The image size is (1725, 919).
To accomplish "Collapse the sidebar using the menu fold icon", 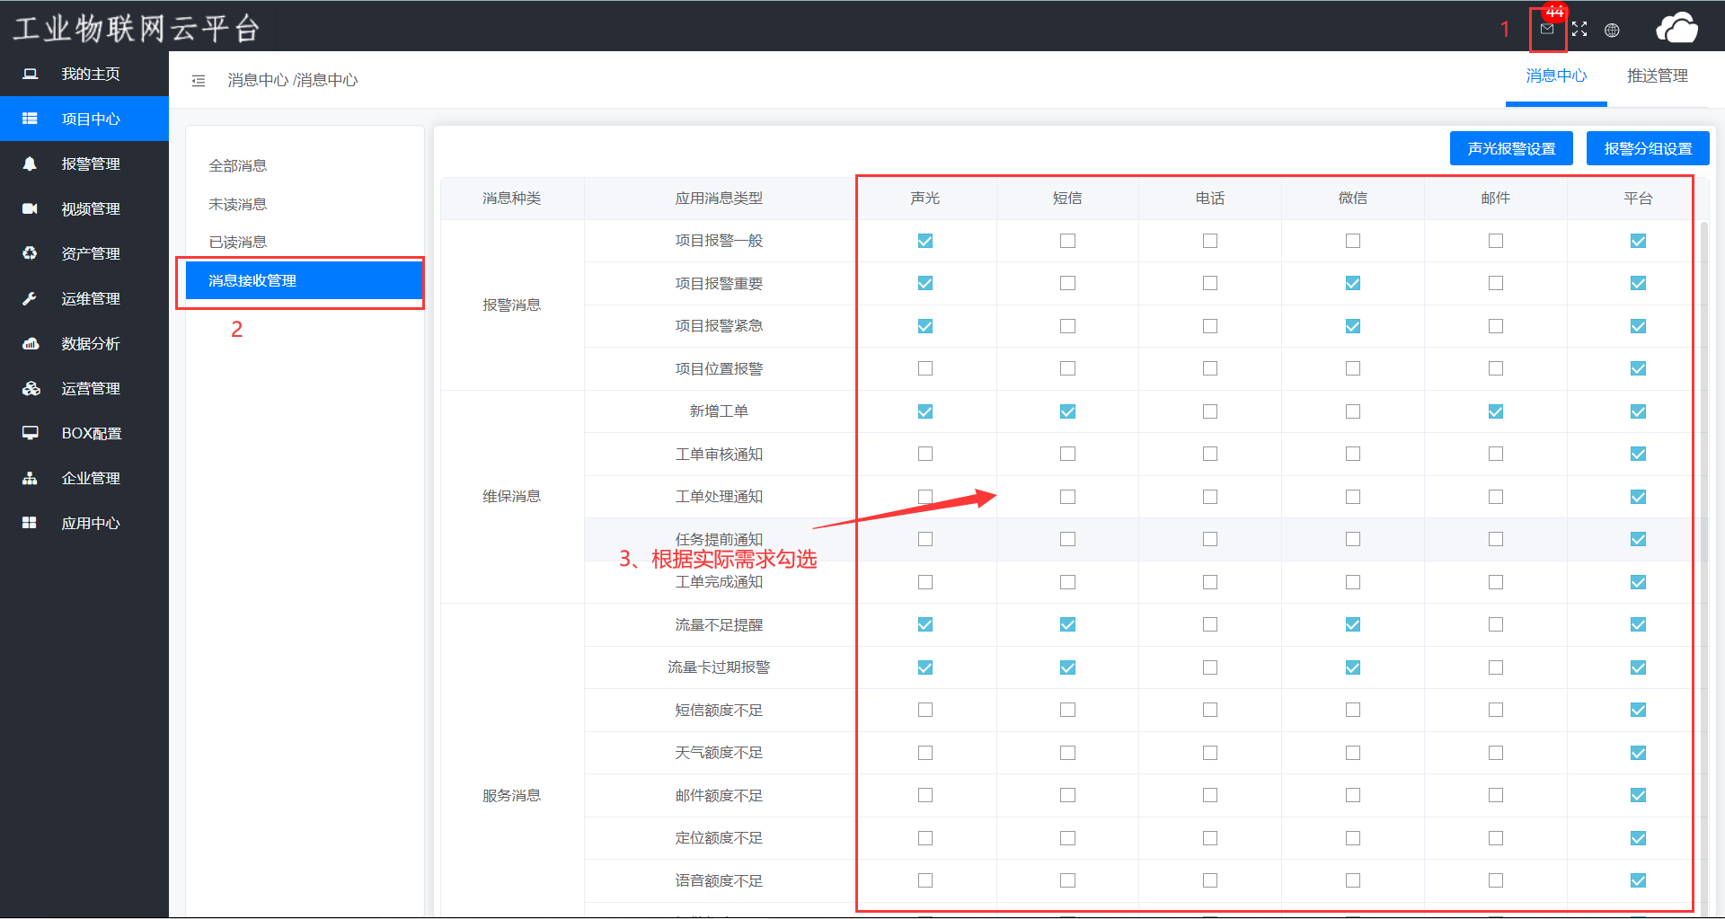I will point(199,81).
